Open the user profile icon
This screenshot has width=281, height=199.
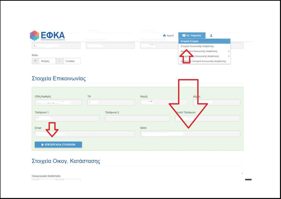211,35
